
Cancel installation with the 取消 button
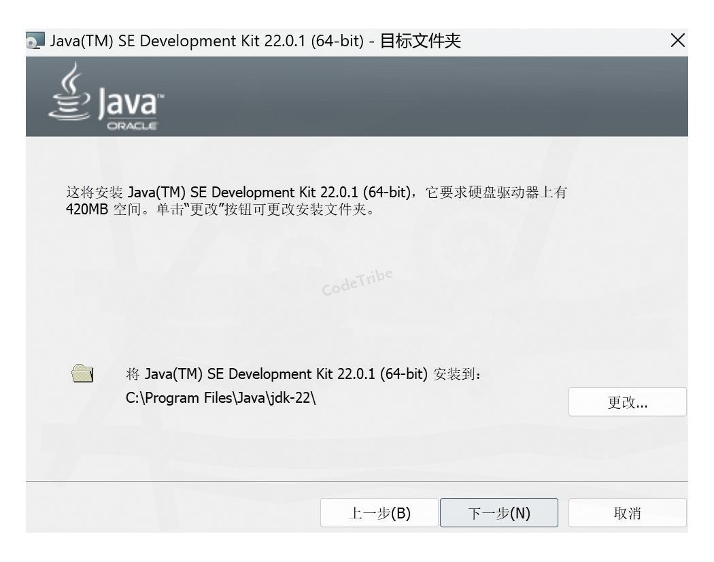pos(627,513)
